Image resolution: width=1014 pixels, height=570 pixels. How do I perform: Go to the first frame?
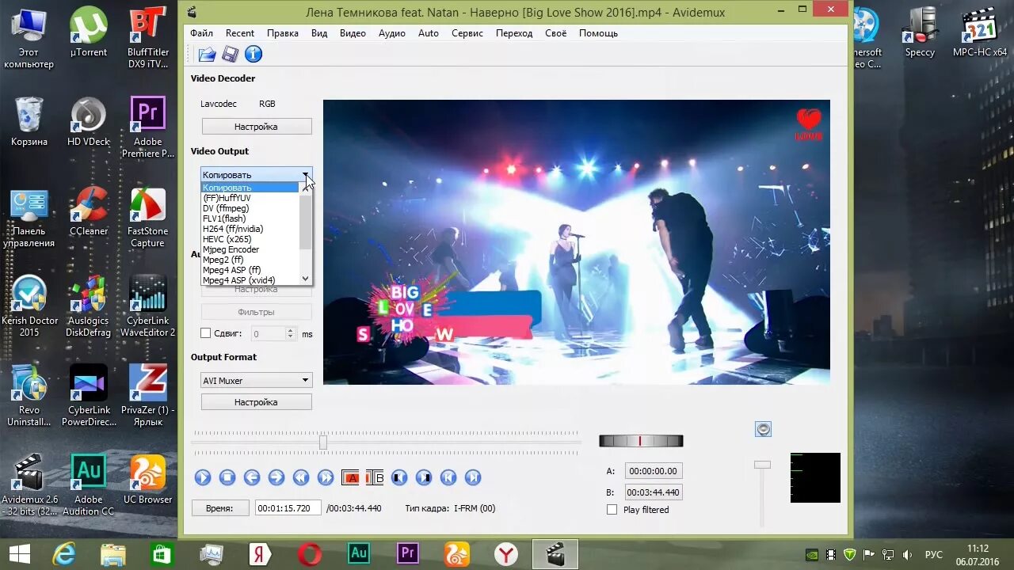pyautogui.click(x=448, y=477)
